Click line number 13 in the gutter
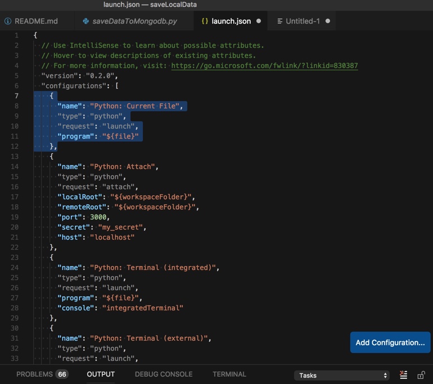This screenshot has width=433, height=384. [x=15, y=156]
